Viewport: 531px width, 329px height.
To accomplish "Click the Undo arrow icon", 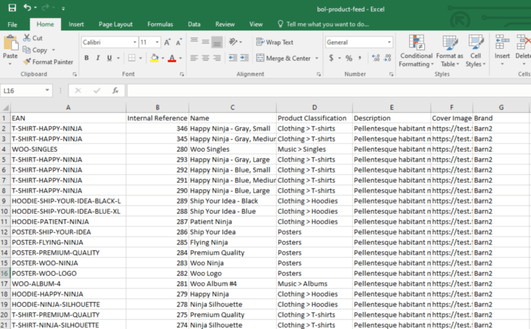I will (27, 8).
